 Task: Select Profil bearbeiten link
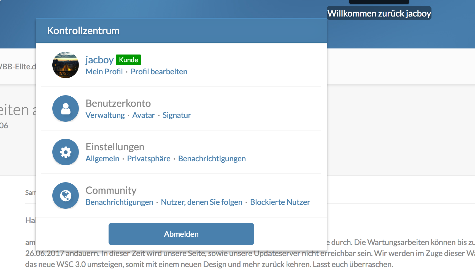pyautogui.click(x=159, y=72)
